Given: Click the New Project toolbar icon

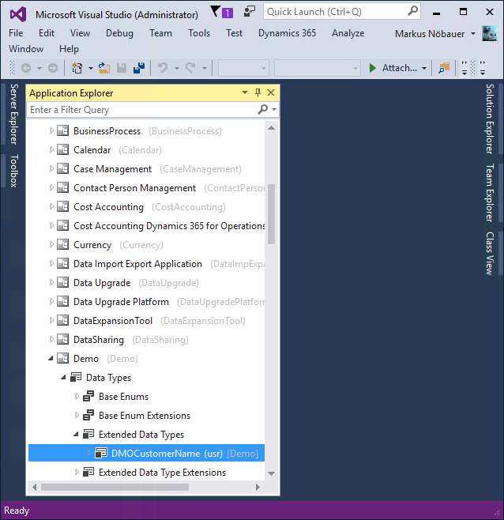Looking at the screenshot, I should (x=77, y=68).
